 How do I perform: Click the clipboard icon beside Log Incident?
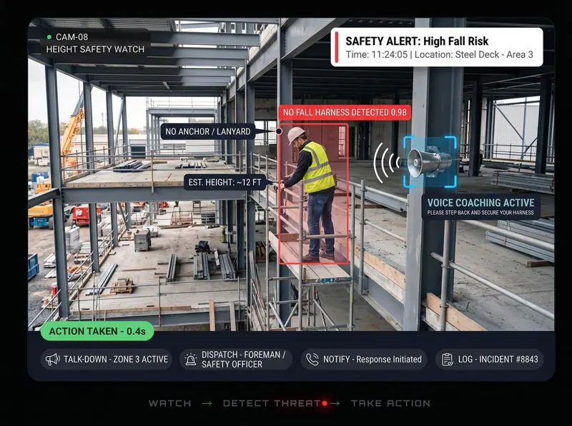pos(448,360)
